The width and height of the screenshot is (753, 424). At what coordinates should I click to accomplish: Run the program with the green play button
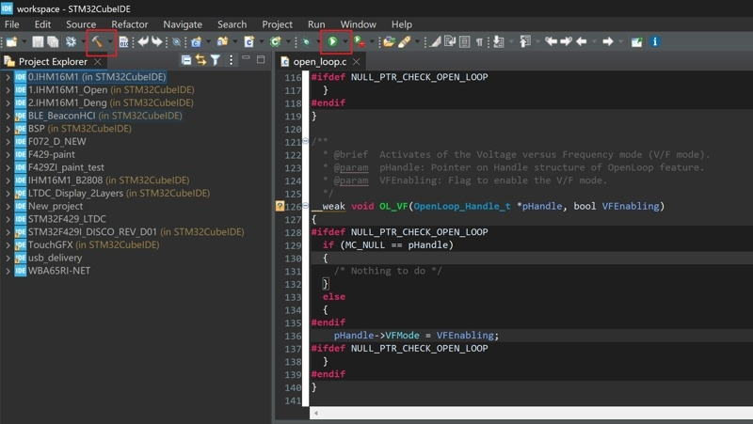(x=332, y=41)
